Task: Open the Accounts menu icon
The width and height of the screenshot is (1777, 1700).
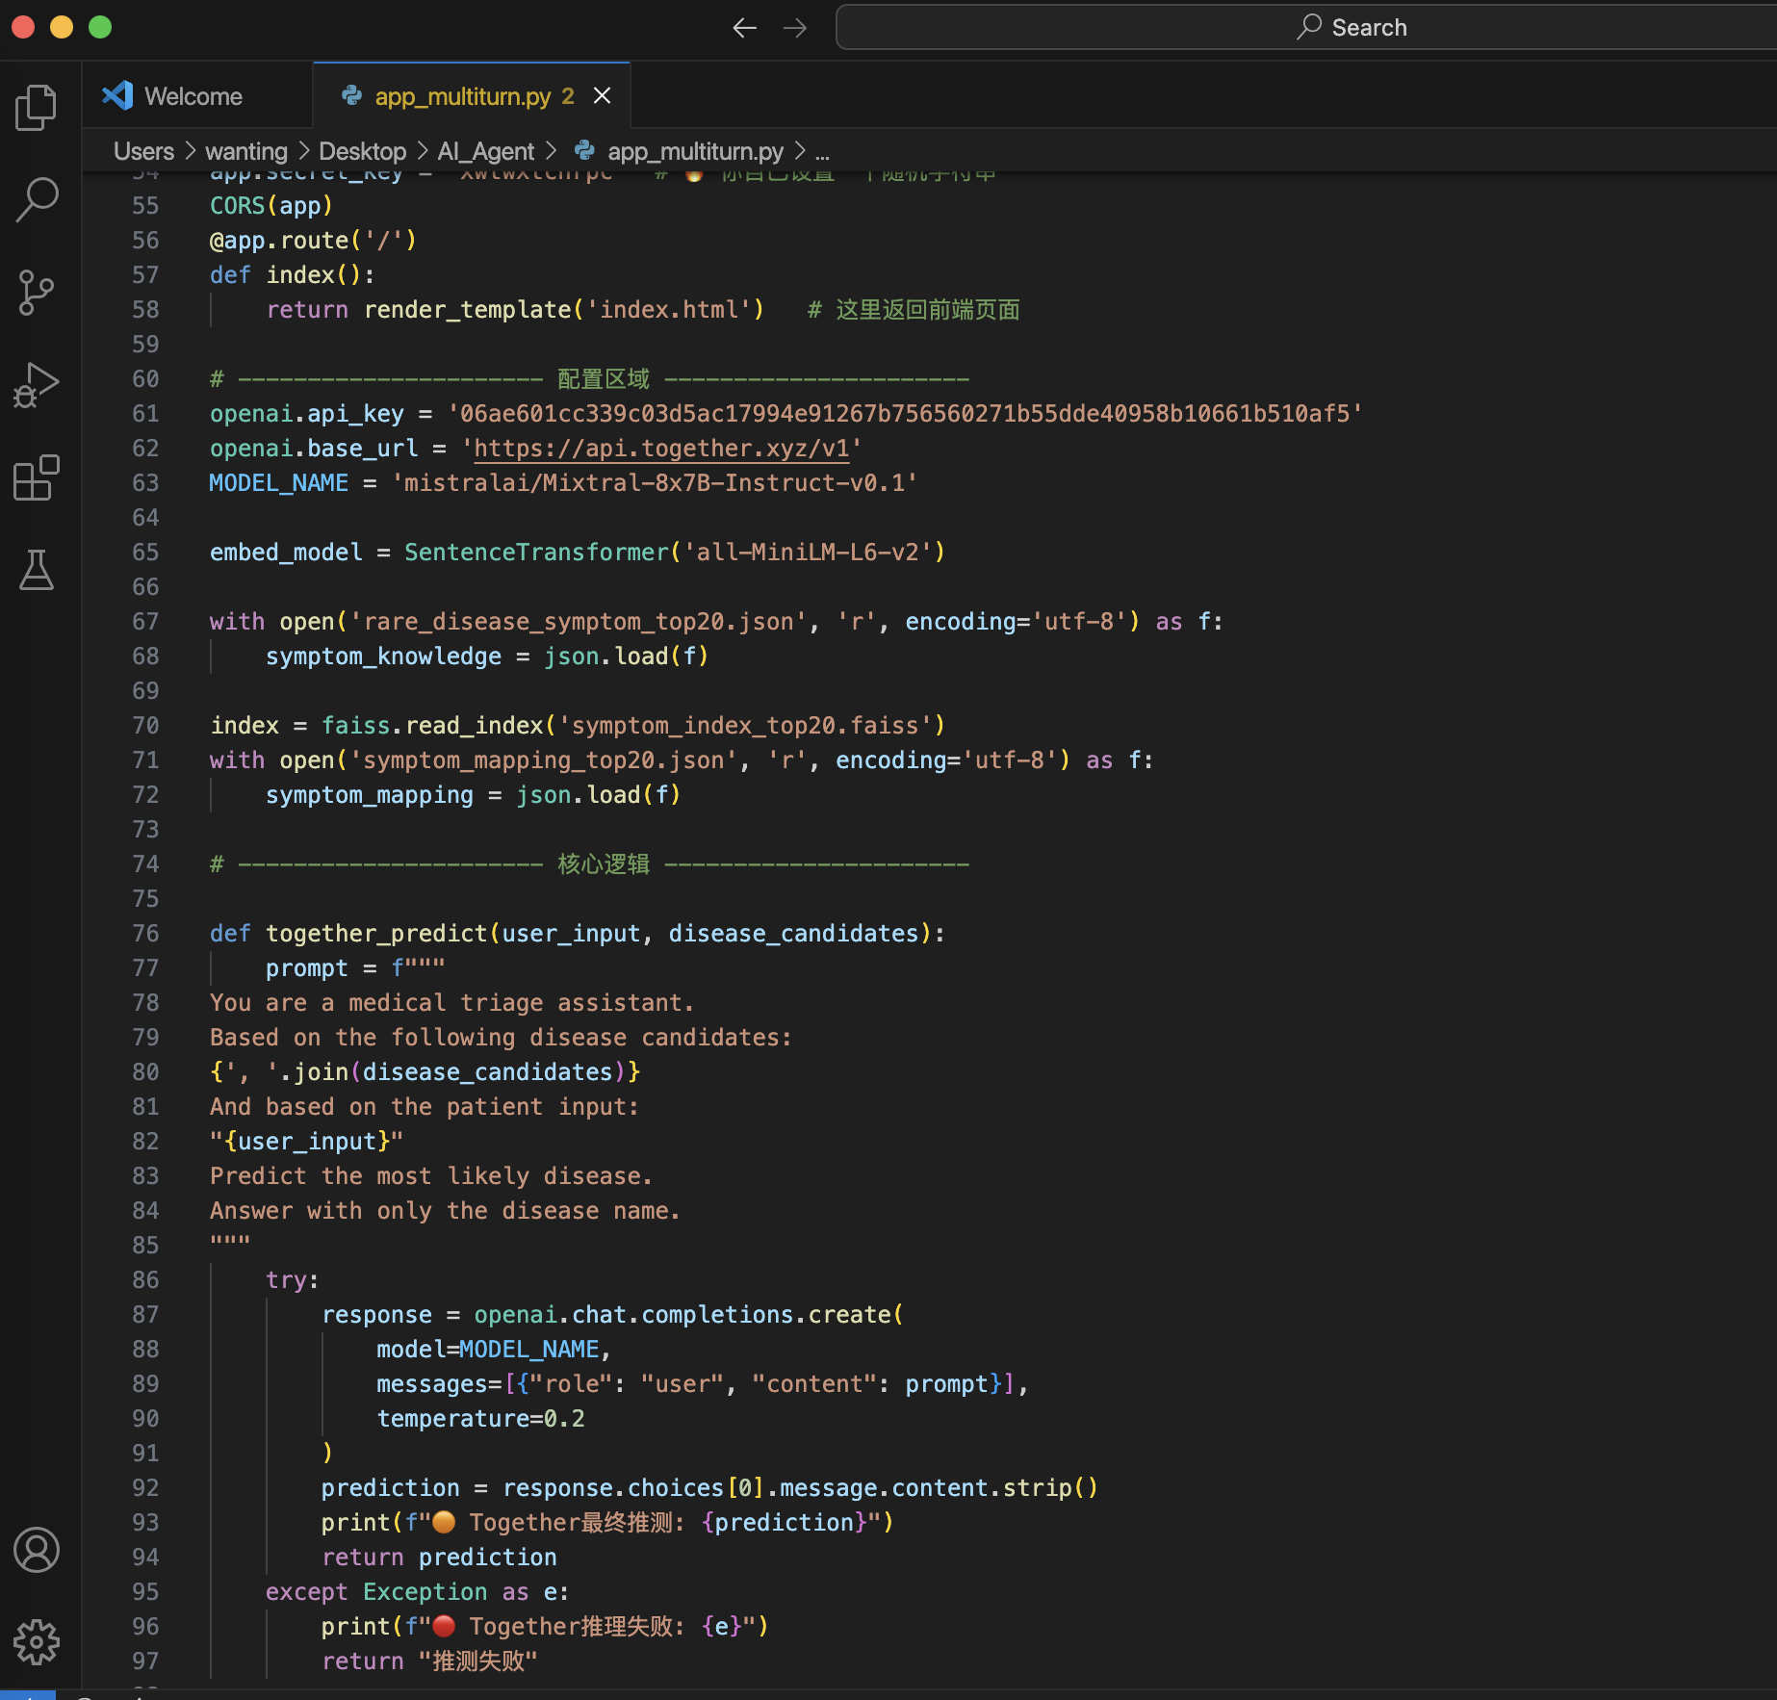Action: [x=37, y=1550]
